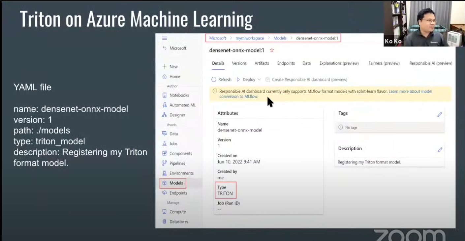Open the Endpoints tab of the model
The image size is (465, 241).
point(286,63)
